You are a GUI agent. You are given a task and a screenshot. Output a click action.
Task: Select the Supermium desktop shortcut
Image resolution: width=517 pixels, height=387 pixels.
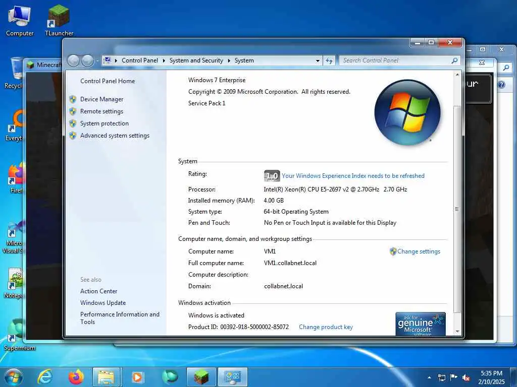point(19,335)
